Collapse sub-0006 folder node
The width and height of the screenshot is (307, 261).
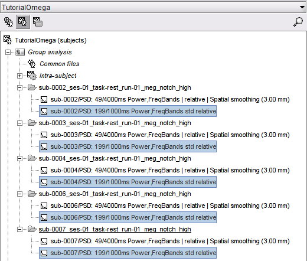coord(19,194)
